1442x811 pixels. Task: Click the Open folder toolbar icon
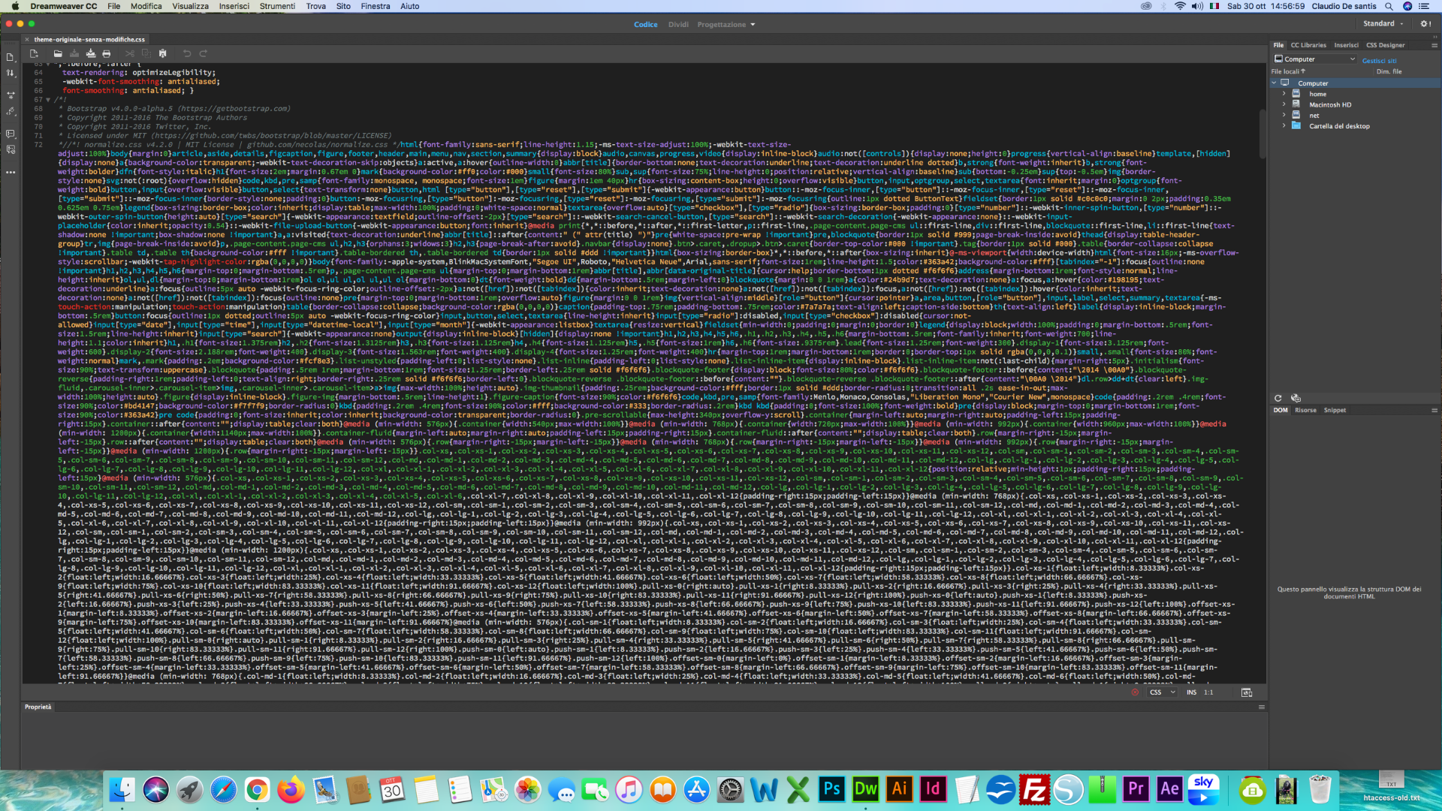(58, 53)
